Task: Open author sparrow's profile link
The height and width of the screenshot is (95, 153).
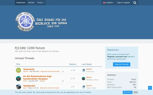Action: pyautogui.click(x=26, y=71)
